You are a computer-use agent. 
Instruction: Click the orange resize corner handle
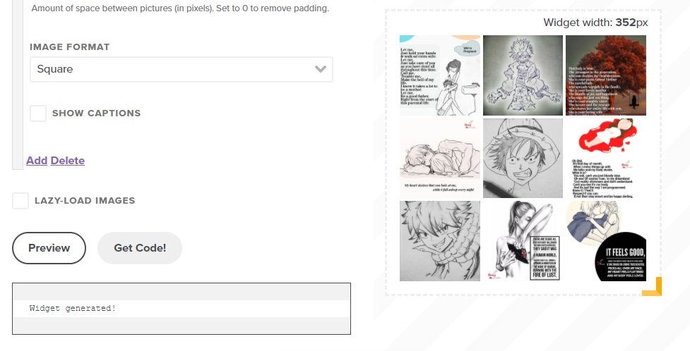click(652, 286)
